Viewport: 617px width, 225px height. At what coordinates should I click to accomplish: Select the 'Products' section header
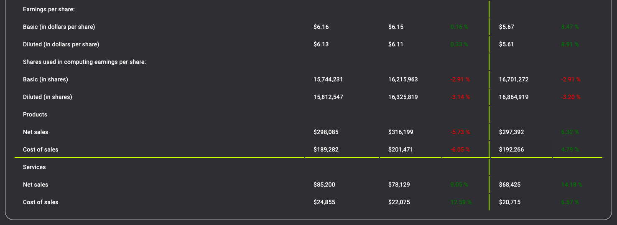pos(35,114)
